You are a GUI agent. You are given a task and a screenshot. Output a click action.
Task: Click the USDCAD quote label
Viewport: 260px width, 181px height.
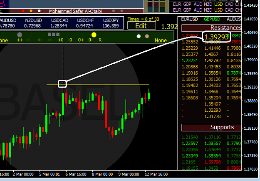click(59, 20)
